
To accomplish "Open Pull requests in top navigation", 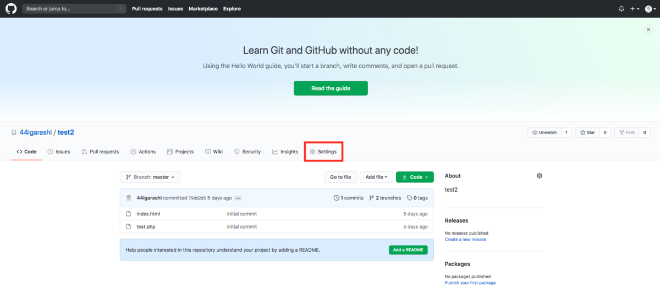I will coord(147,9).
